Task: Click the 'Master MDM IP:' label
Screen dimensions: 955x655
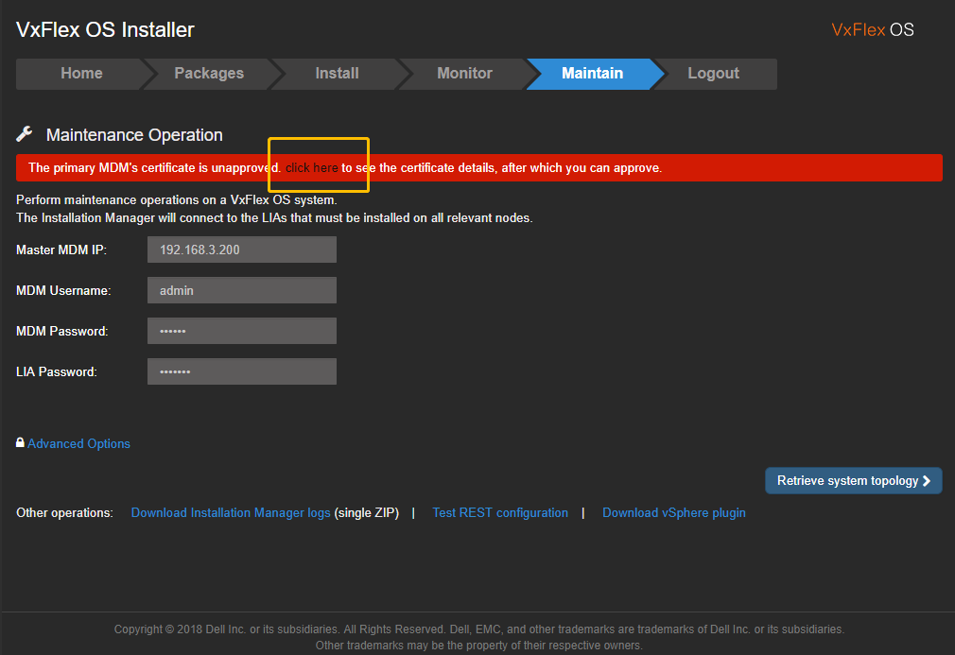Action: pyautogui.click(x=61, y=250)
